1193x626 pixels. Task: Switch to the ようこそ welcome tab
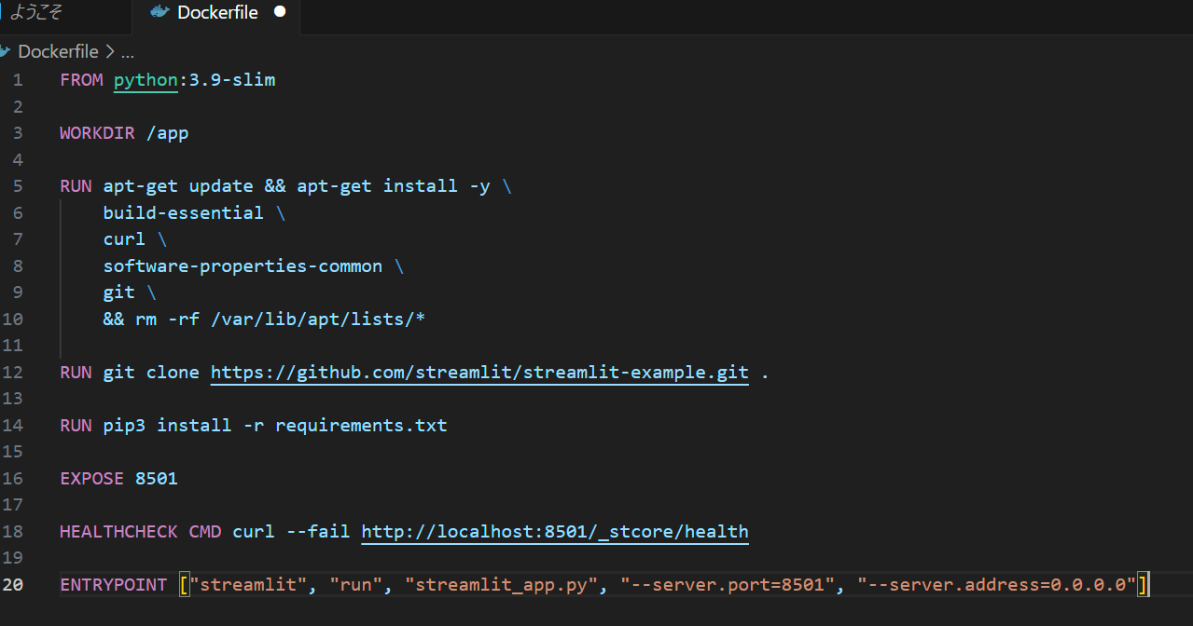tap(35, 12)
